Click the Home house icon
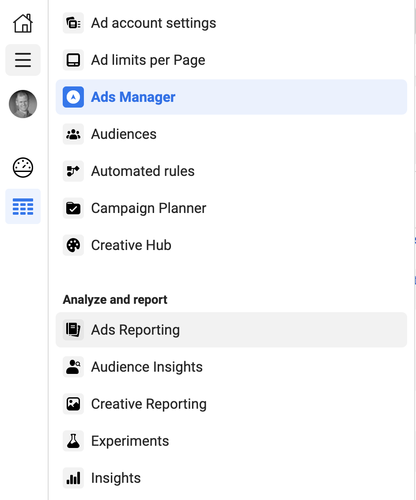416x500 pixels. pyautogui.click(x=23, y=23)
